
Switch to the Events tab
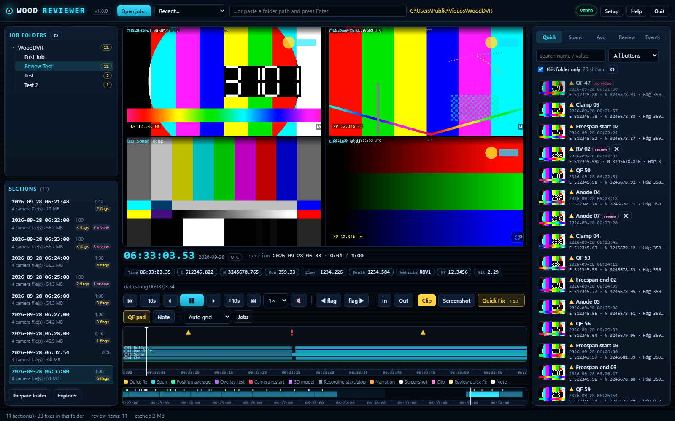coord(653,37)
